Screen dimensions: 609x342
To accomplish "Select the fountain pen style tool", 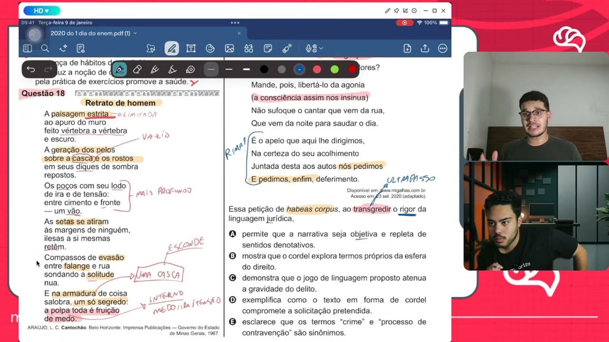I will (119, 69).
